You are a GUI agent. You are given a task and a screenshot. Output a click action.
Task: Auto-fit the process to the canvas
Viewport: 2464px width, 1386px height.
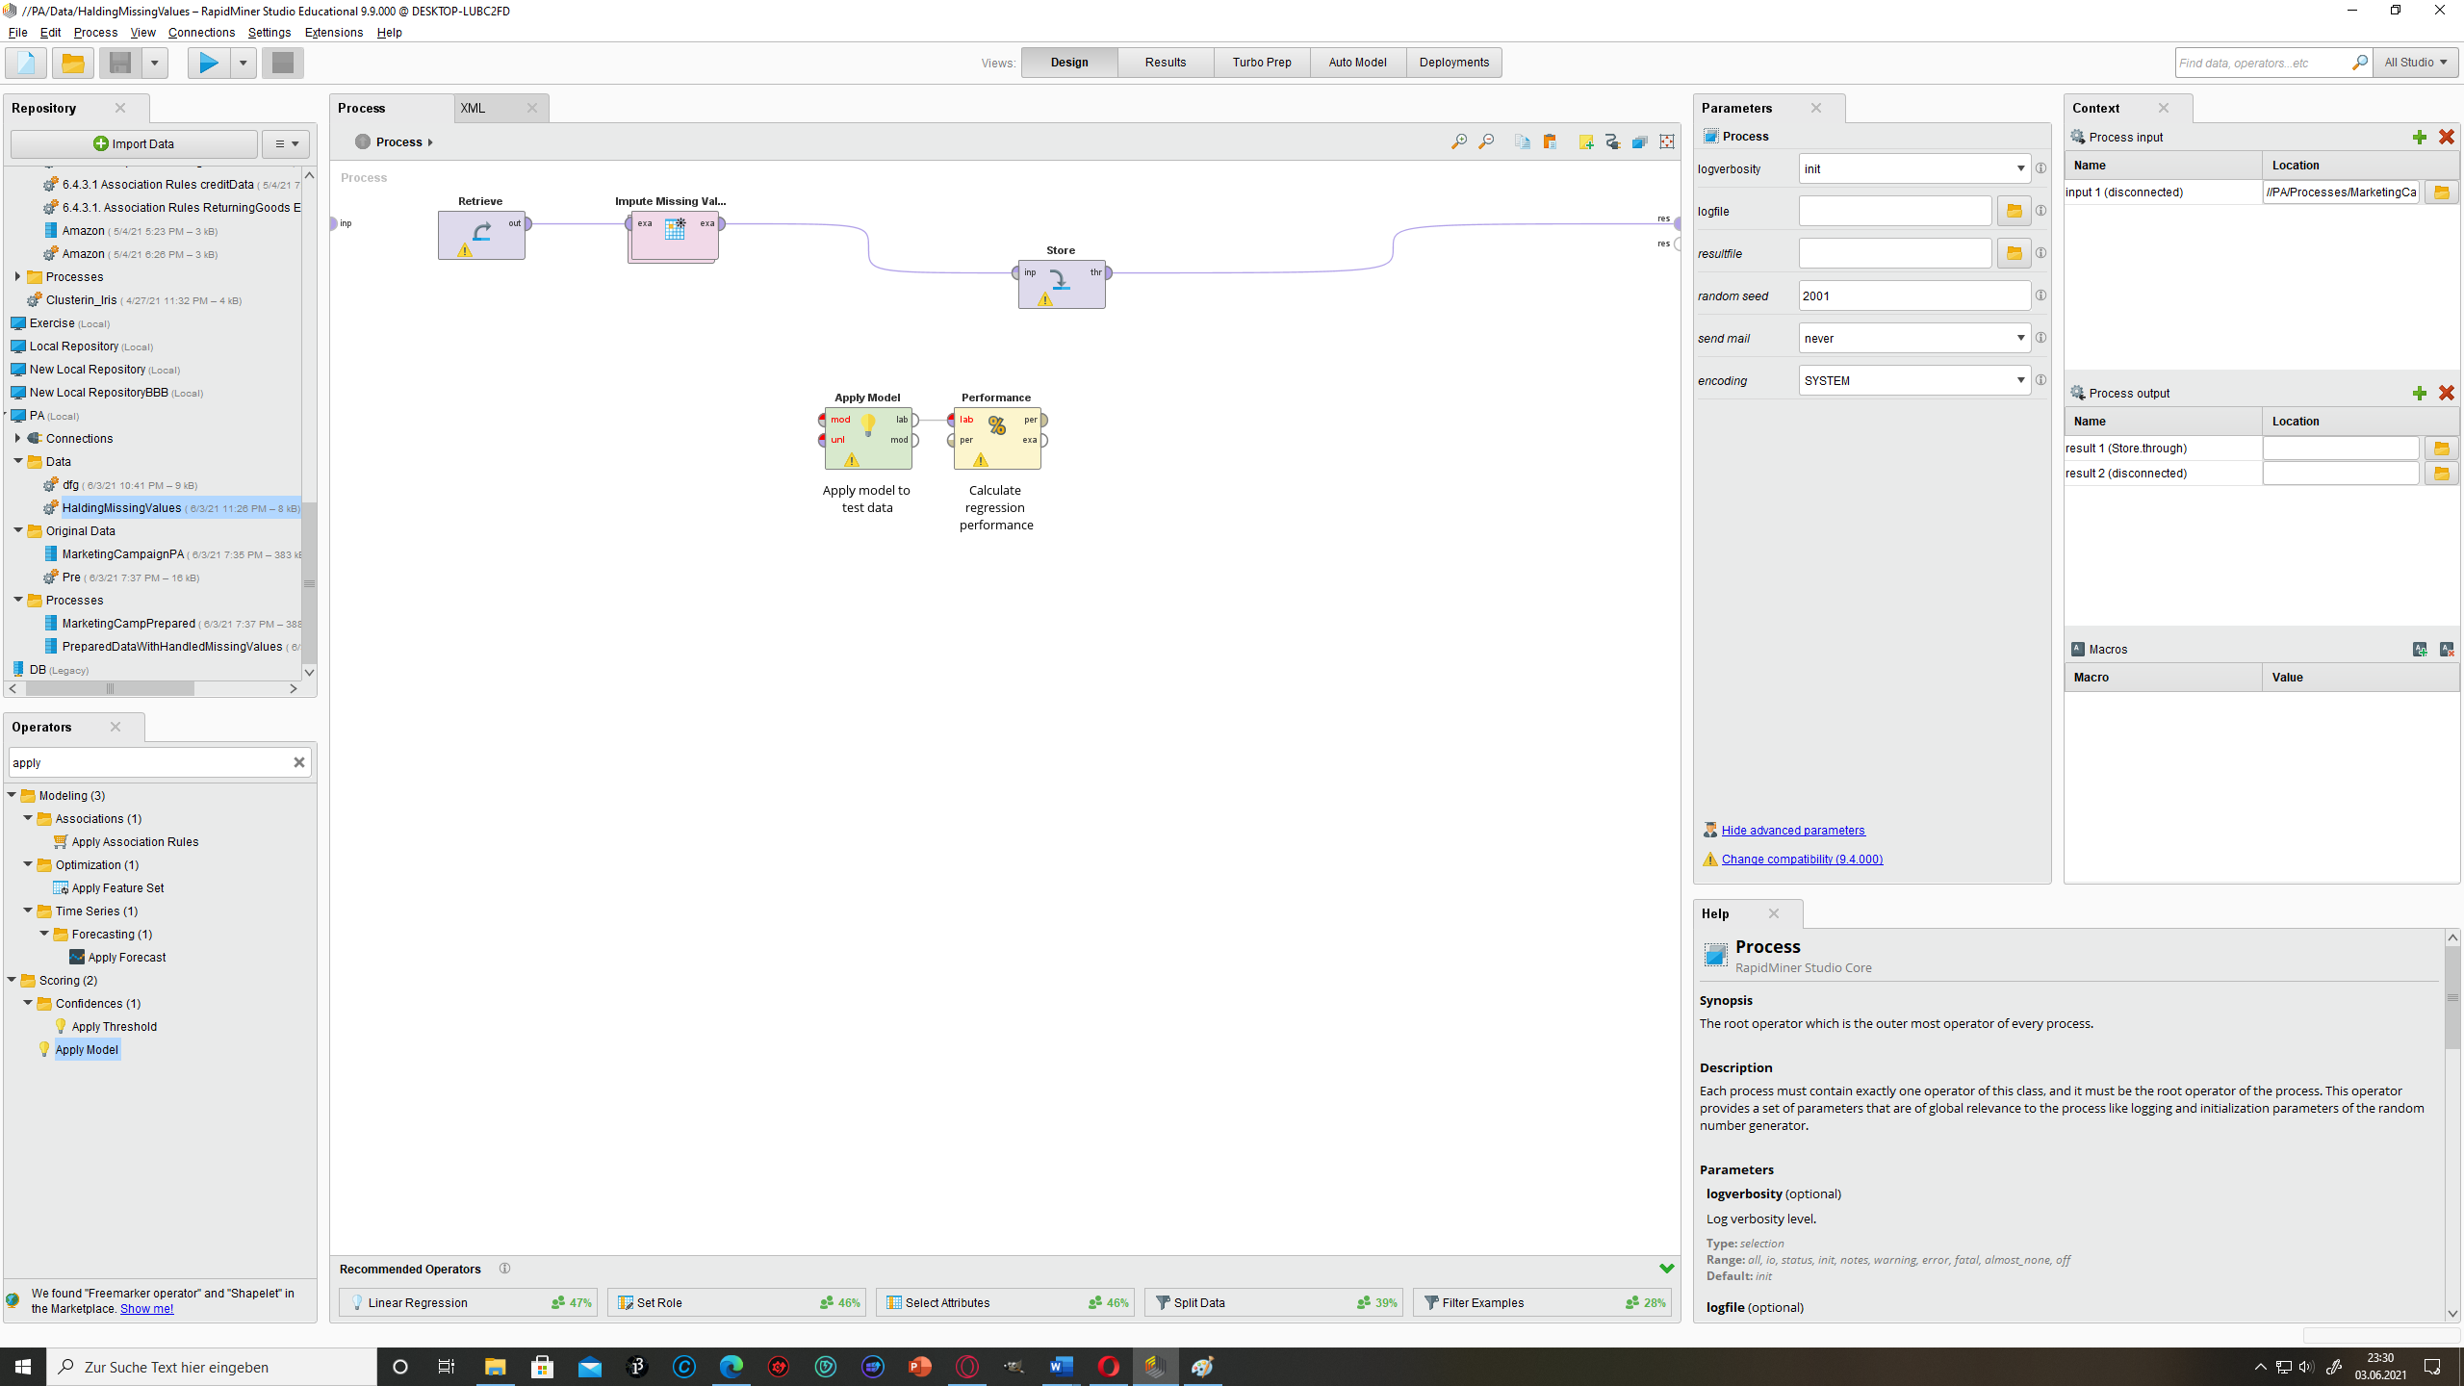tap(1667, 142)
